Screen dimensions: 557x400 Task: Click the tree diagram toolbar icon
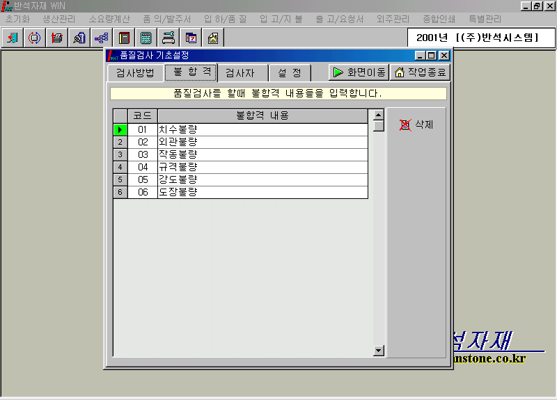tap(101, 38)
